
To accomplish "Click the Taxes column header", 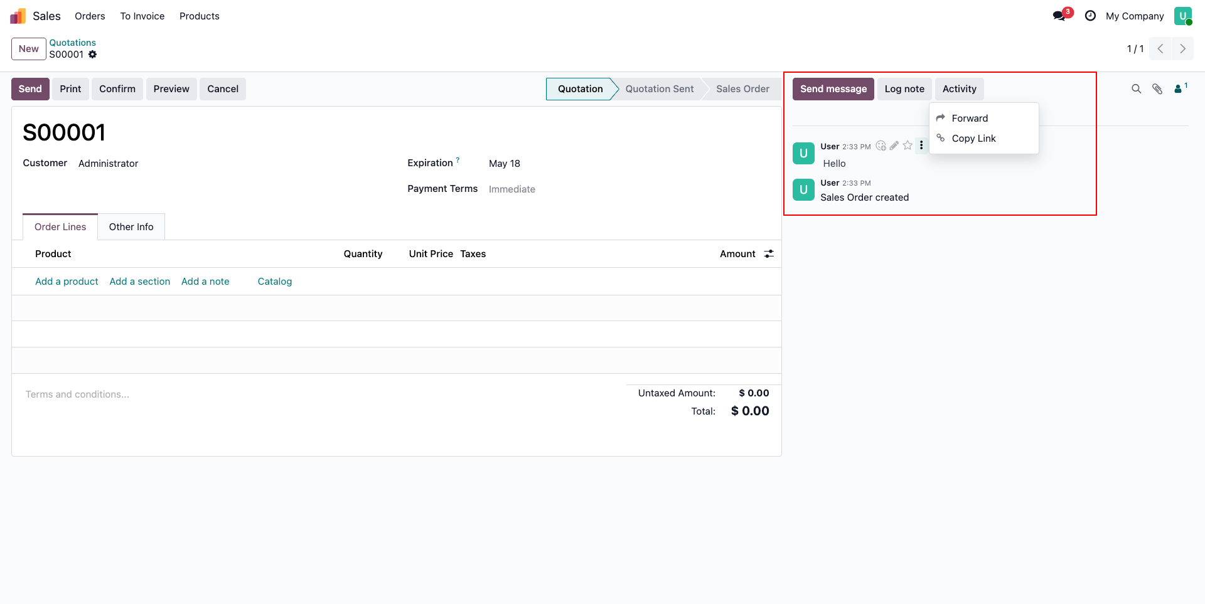I will [x=473, y=254].
